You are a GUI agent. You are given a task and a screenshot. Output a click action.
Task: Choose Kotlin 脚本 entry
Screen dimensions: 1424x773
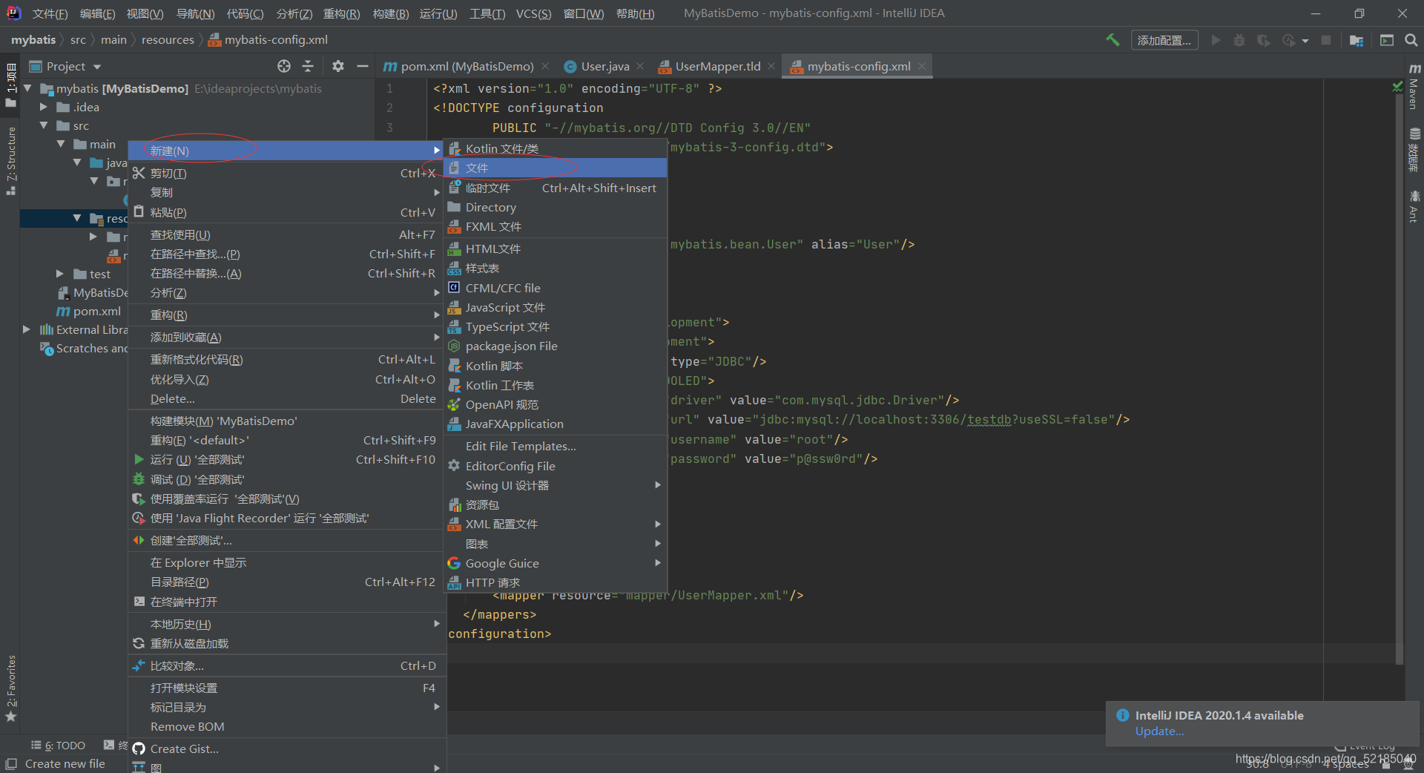[555, 366]
